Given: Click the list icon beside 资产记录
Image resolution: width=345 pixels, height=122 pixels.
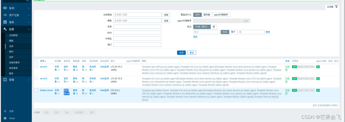Looking at the screenshot, I should coord(5,15).
